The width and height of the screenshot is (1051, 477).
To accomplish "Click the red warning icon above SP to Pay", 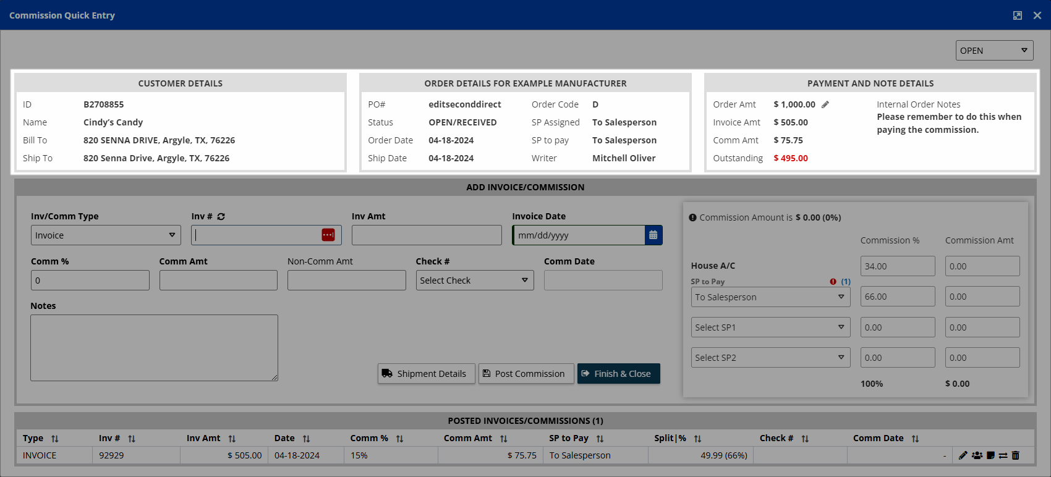I will point(833,282).
